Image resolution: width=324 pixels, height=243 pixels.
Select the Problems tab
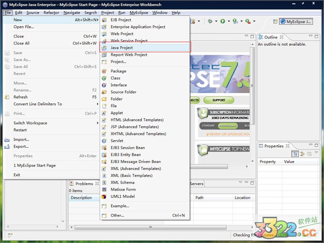pos(84,184)
